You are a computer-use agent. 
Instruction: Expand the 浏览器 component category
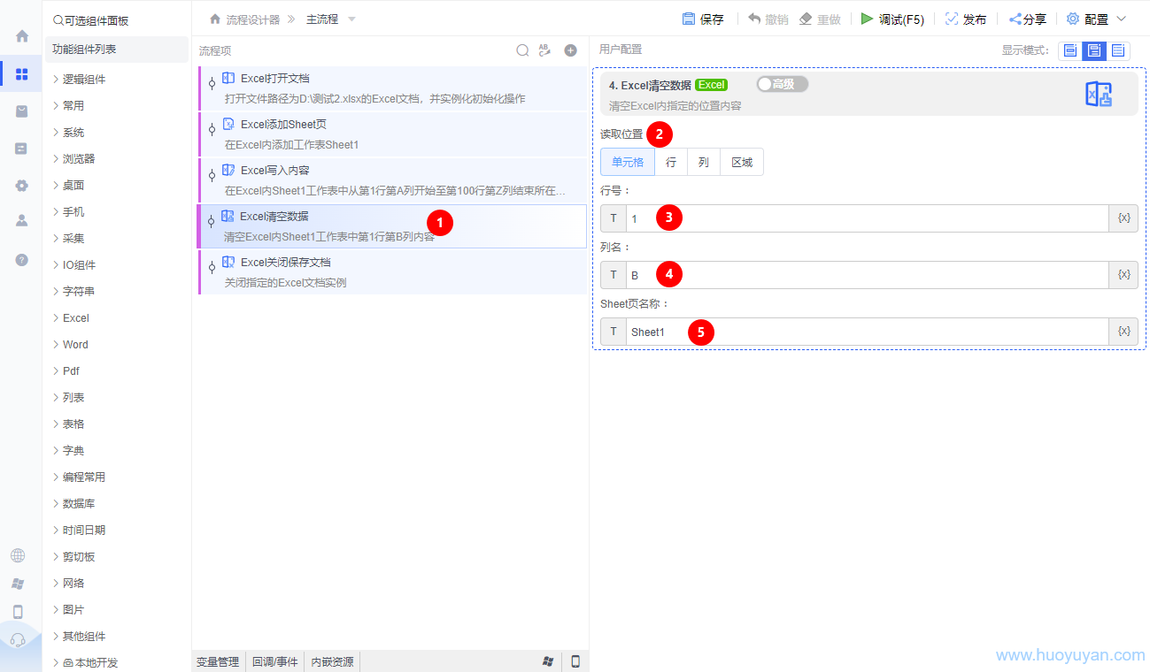click(78, 159)
